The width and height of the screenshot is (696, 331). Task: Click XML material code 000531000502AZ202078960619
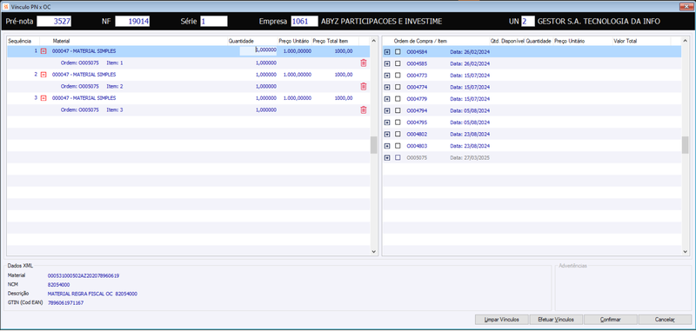coord(84,275)
